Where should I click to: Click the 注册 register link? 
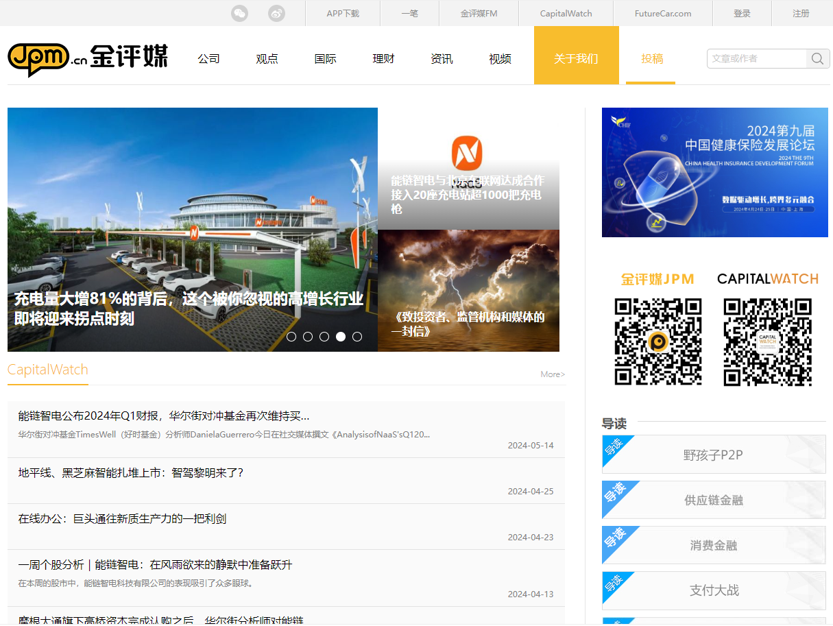[801, 13]
